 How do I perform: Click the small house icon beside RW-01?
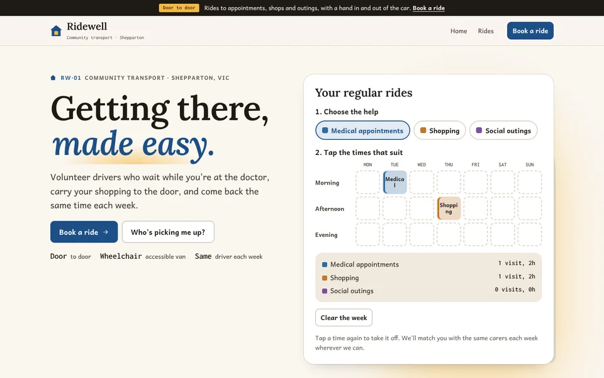point(53,78)
